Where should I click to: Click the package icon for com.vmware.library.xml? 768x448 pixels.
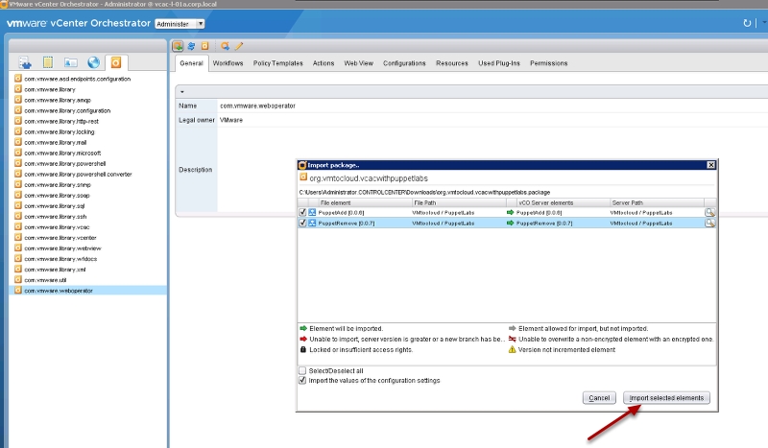point(18,269)
